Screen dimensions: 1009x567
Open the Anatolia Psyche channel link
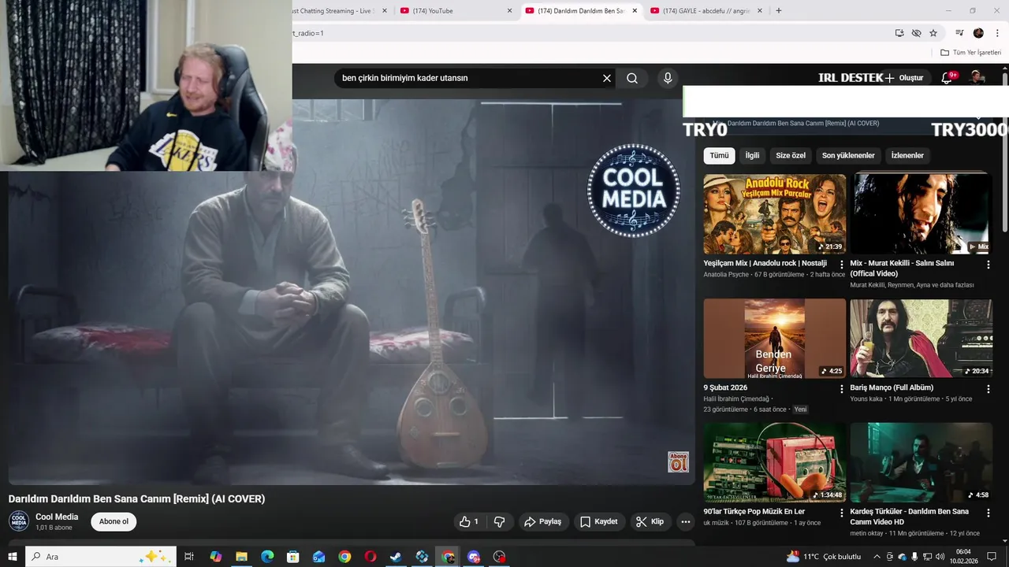(726, 275)
